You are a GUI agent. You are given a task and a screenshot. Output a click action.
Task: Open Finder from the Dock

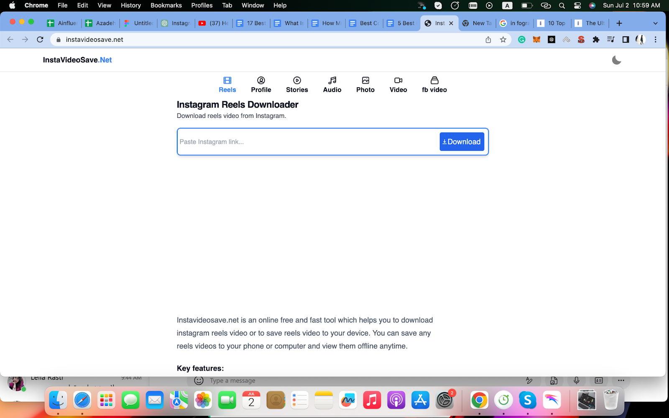point(58,400)
